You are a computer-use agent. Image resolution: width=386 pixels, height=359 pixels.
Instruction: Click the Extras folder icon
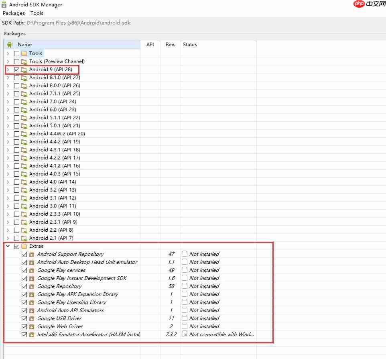click(x=24, y=246)
